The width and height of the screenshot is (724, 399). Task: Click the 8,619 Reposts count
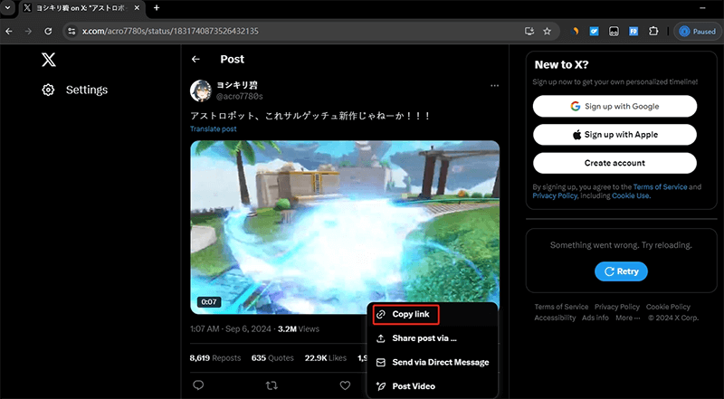point(215,358)
